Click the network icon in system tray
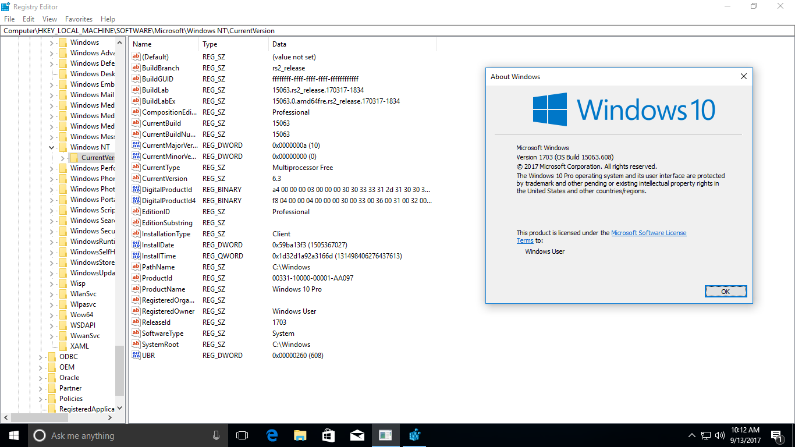 tap(705, 435)
